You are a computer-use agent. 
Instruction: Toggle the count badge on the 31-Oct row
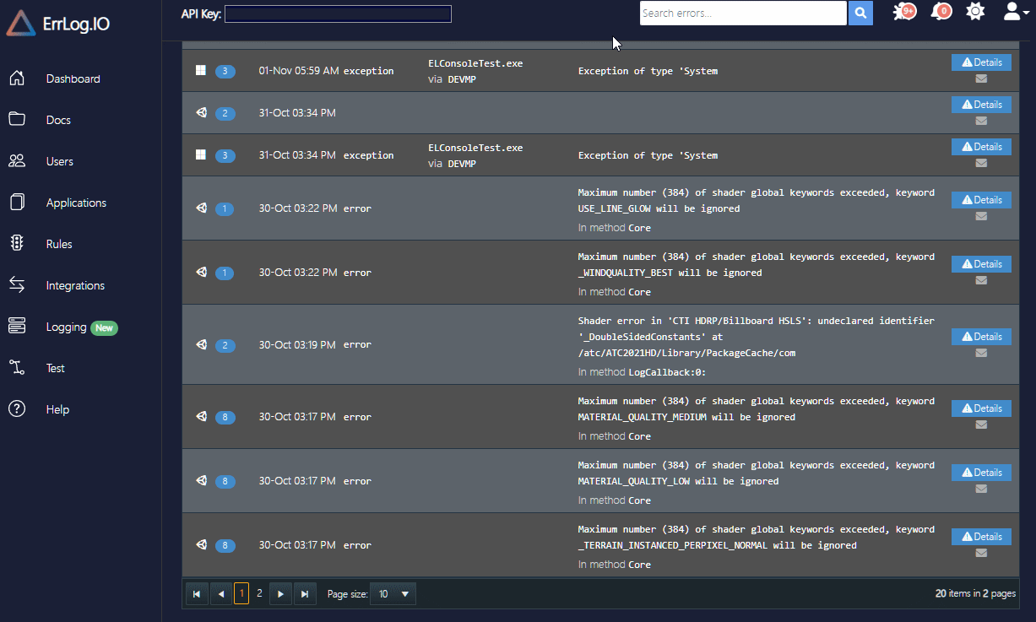pos(225,113)
